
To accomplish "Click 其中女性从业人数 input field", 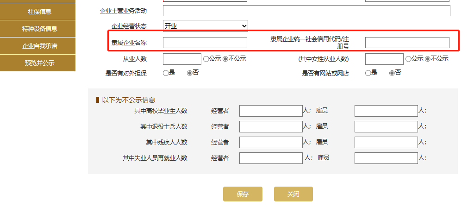I will [x=384, y=59].
